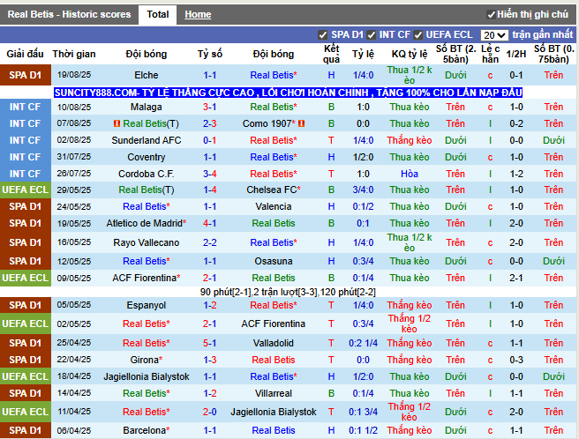Open Coventry team link
579x439 pixels.
pos(147,157)
